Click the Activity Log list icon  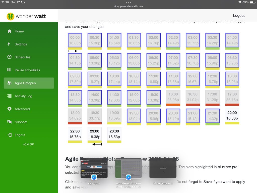pyautogui.click(x=10, y=96)
